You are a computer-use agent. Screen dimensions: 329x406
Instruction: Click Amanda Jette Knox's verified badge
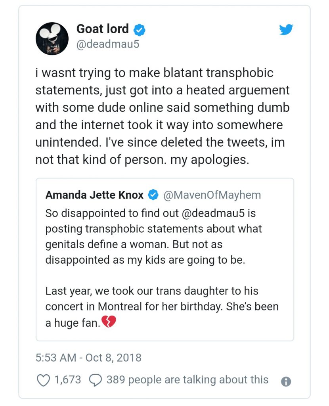[153, 195]
